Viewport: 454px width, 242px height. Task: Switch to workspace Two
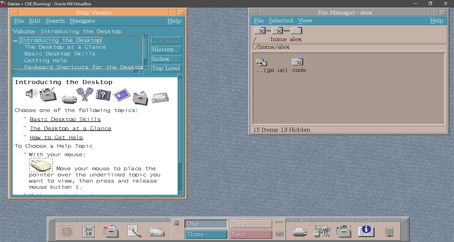click(251, 224)
